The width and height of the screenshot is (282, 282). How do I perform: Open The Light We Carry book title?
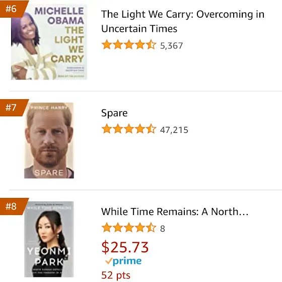pyautogui.click(x=183, y=21)
